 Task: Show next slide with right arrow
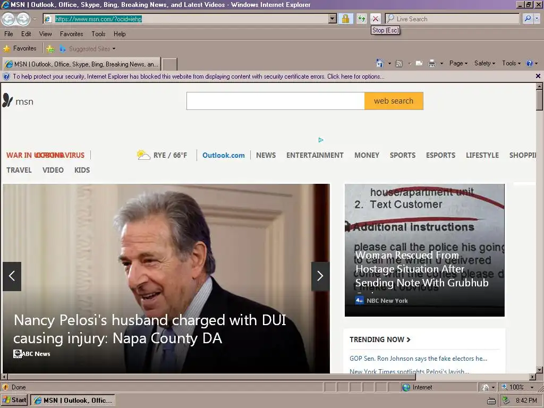coord(320,276)
